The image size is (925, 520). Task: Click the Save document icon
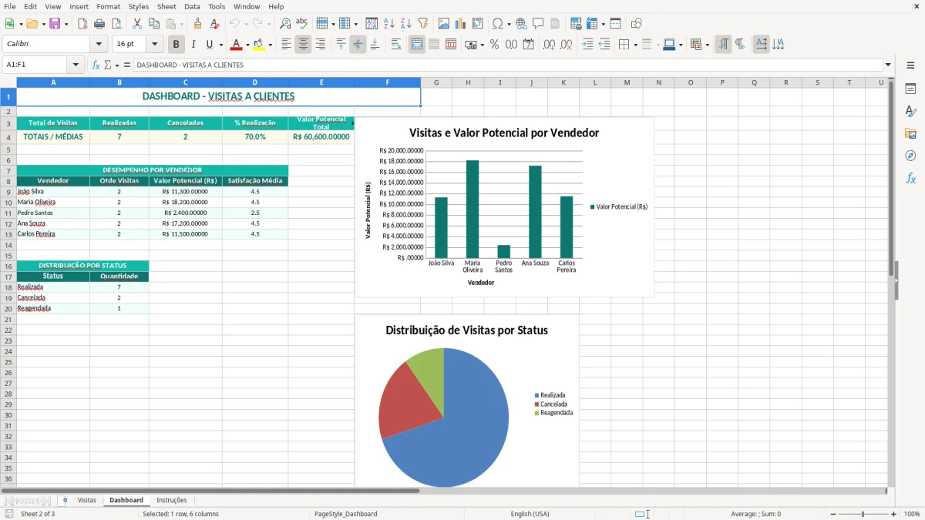coord(55,24)
